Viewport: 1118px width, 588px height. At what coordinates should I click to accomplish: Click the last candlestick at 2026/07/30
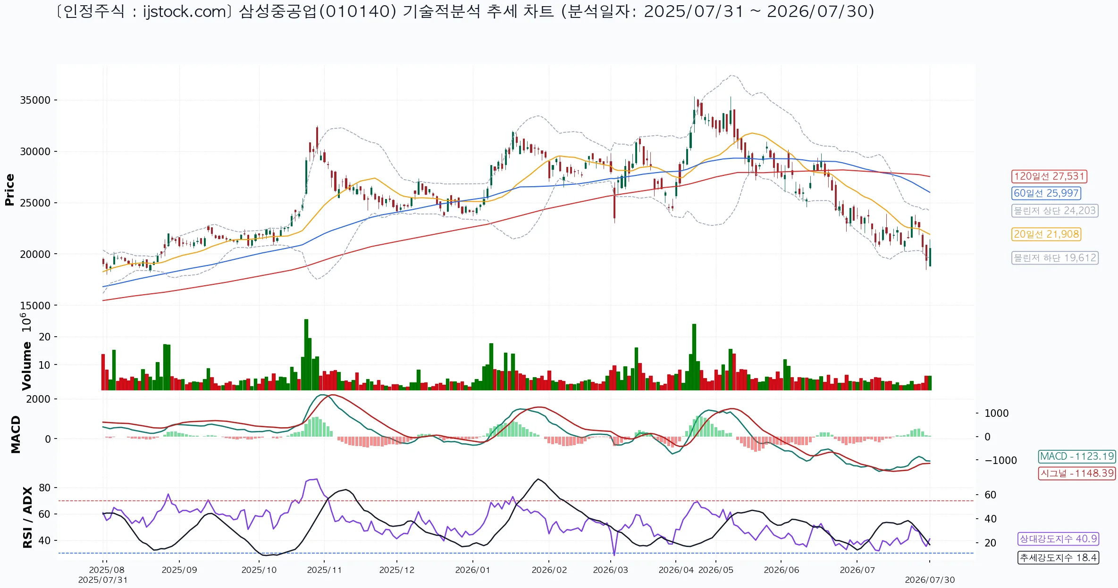click(x=930, y=253)
